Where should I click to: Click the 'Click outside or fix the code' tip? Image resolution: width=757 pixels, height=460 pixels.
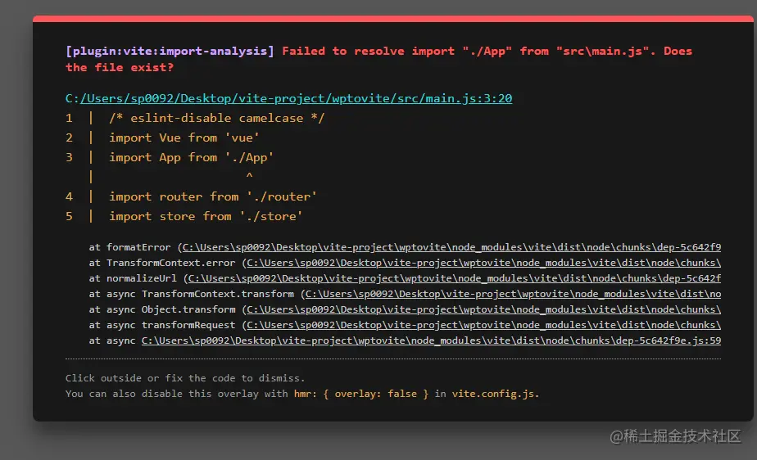coord(185,378)
